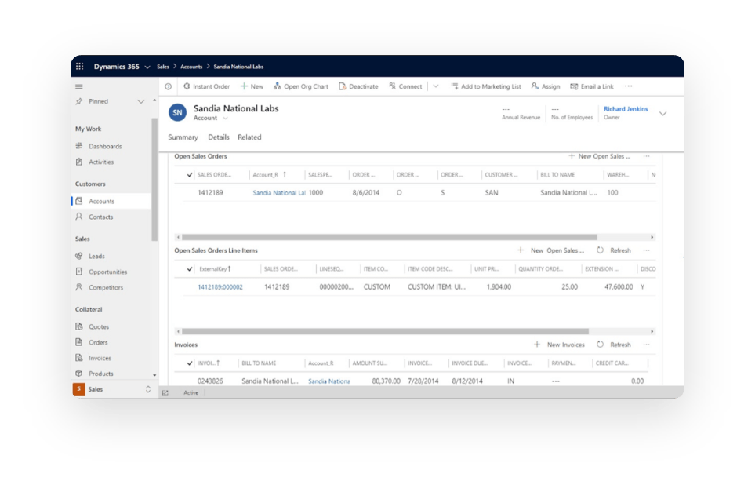Assign the account record
Image resolution: width=755 pixels, height=485 pixels.
[x=546, y=86]
